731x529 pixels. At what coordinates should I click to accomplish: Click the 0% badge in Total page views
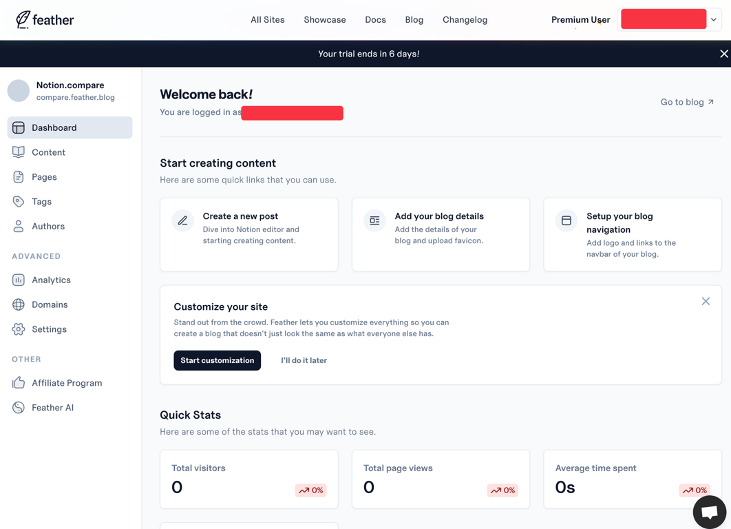[502, 490]
